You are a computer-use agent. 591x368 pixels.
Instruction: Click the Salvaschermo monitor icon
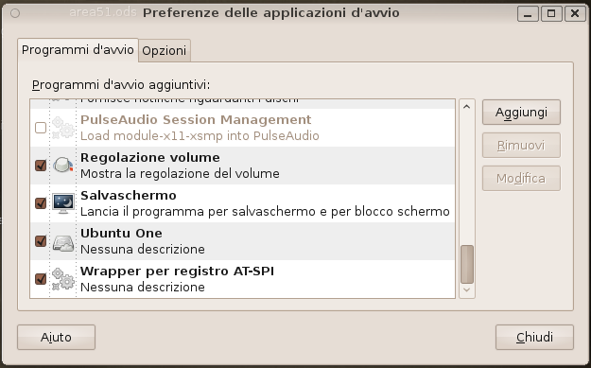point(63,203)
